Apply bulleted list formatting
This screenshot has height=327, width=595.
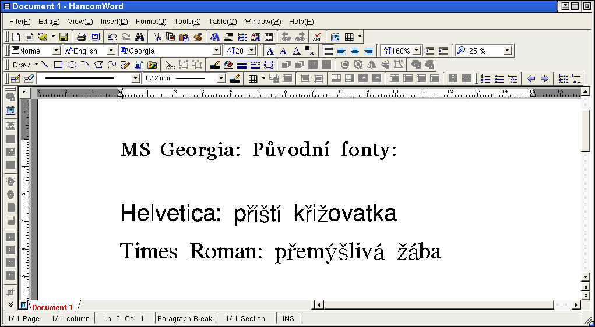click(499, 79)
